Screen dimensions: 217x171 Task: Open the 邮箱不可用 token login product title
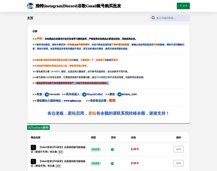click(x=58, y=149)
